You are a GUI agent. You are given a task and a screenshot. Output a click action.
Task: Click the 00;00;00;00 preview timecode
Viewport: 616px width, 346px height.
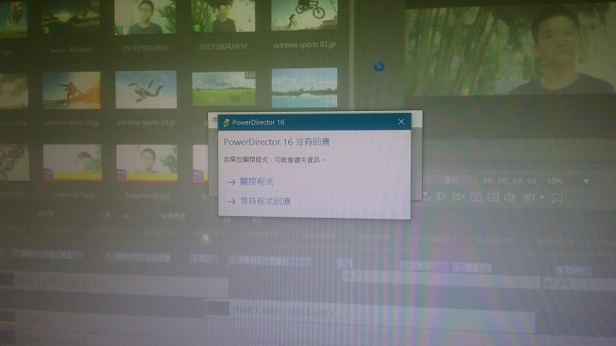[510, 181]
